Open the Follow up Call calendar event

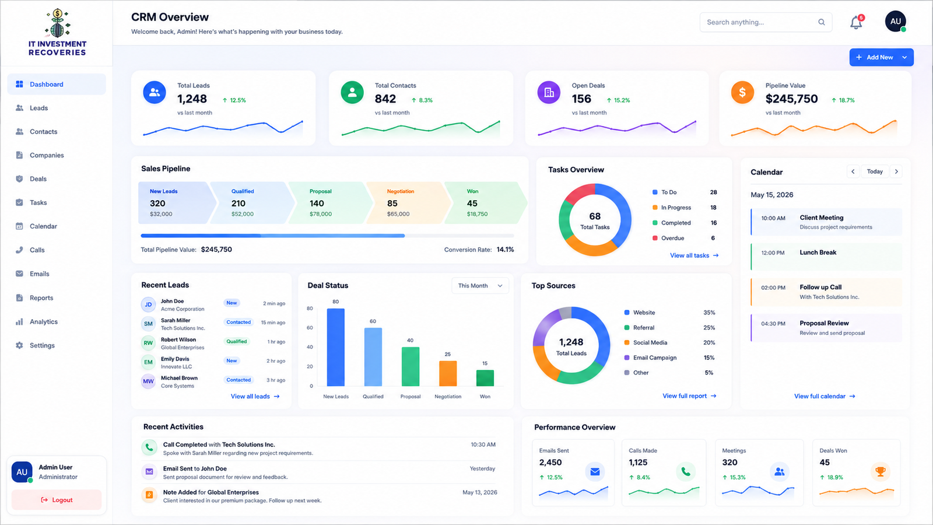click(826, 292)
